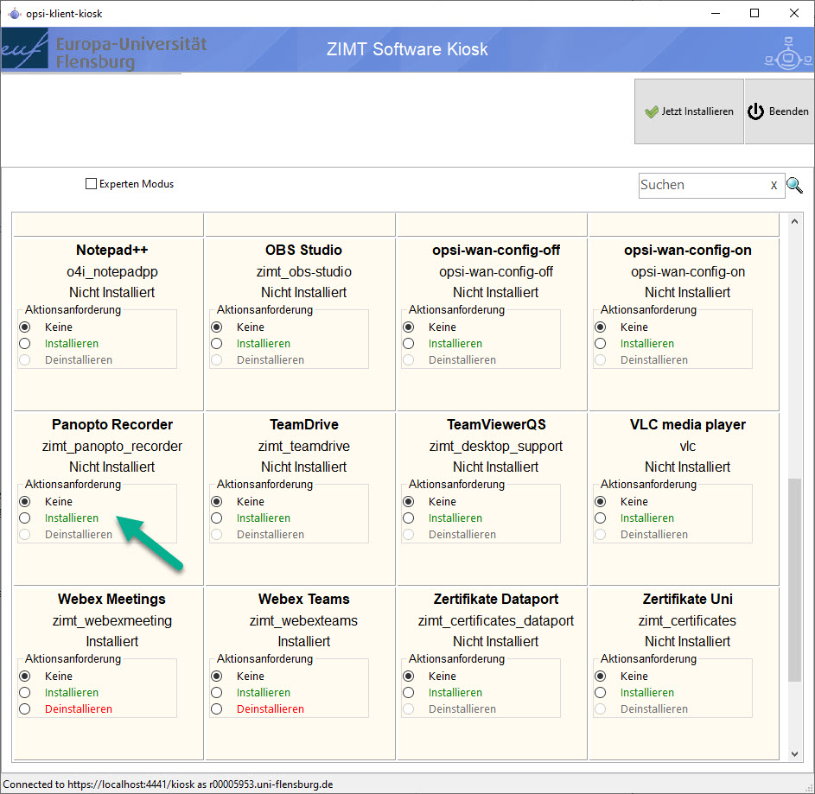The width and height of the screenshot is (815, 794).
Task: Select Deinstallieren for Webex Teams
Action: [217, 709]
